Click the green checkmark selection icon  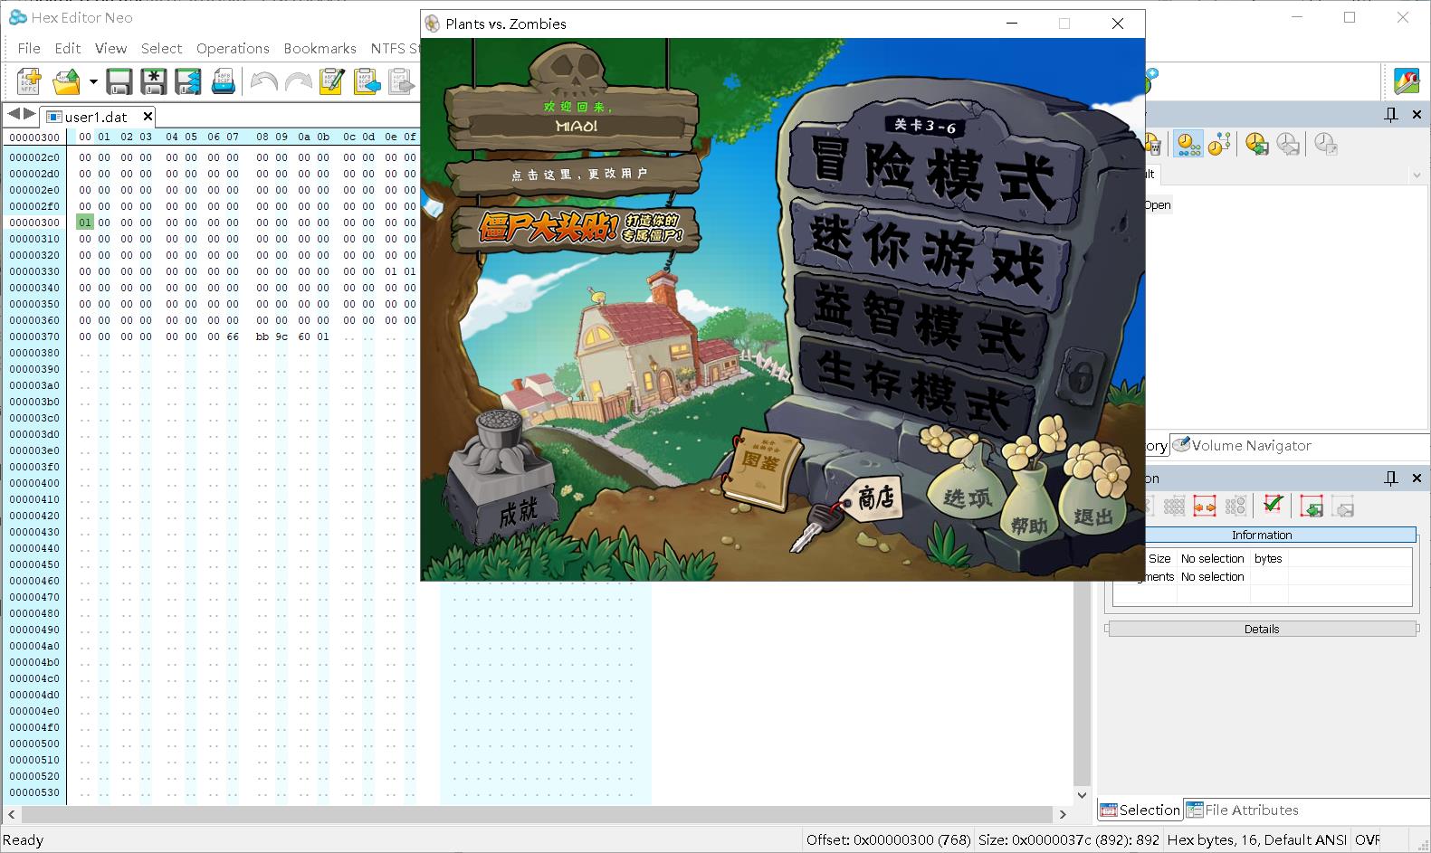click(1273, 505)
